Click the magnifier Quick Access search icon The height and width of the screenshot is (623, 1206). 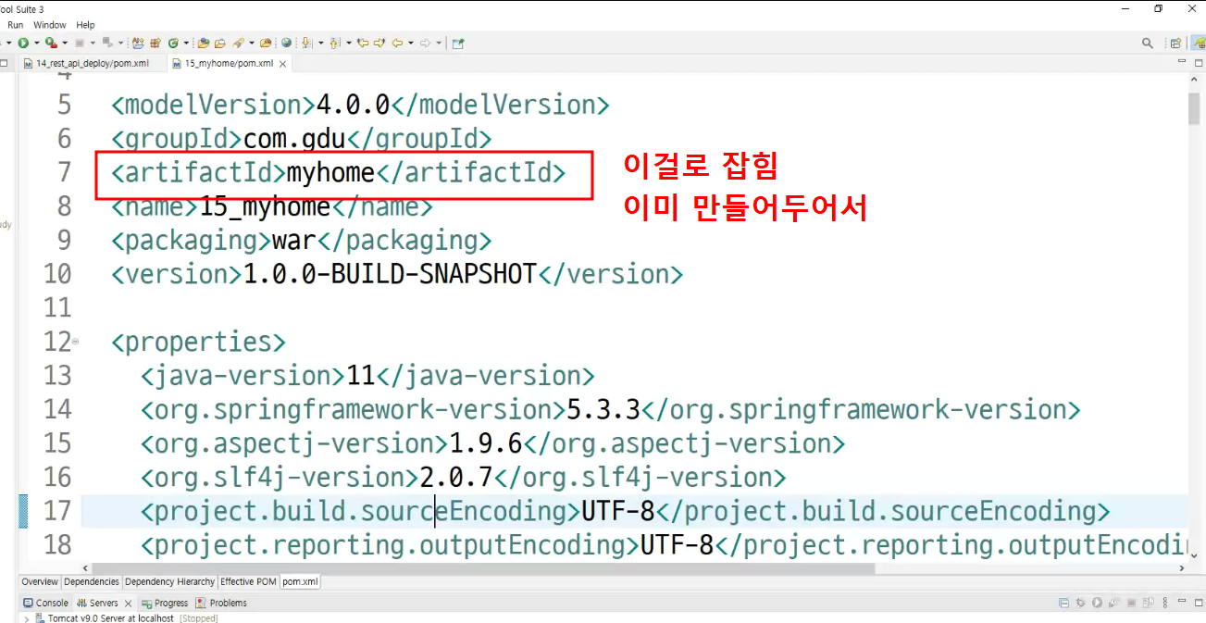pyautogui.click(x=1148, y=43)
